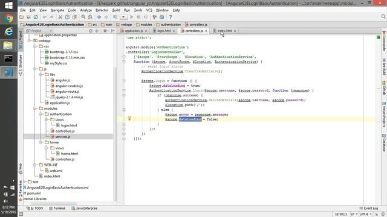Open the File menu

pyautogui.click(x=23, y=10)
